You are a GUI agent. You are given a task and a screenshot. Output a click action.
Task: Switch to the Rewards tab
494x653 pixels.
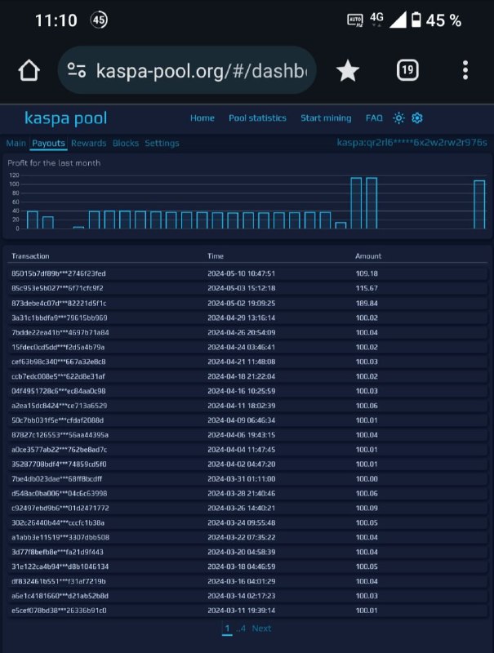click(88, 144)
